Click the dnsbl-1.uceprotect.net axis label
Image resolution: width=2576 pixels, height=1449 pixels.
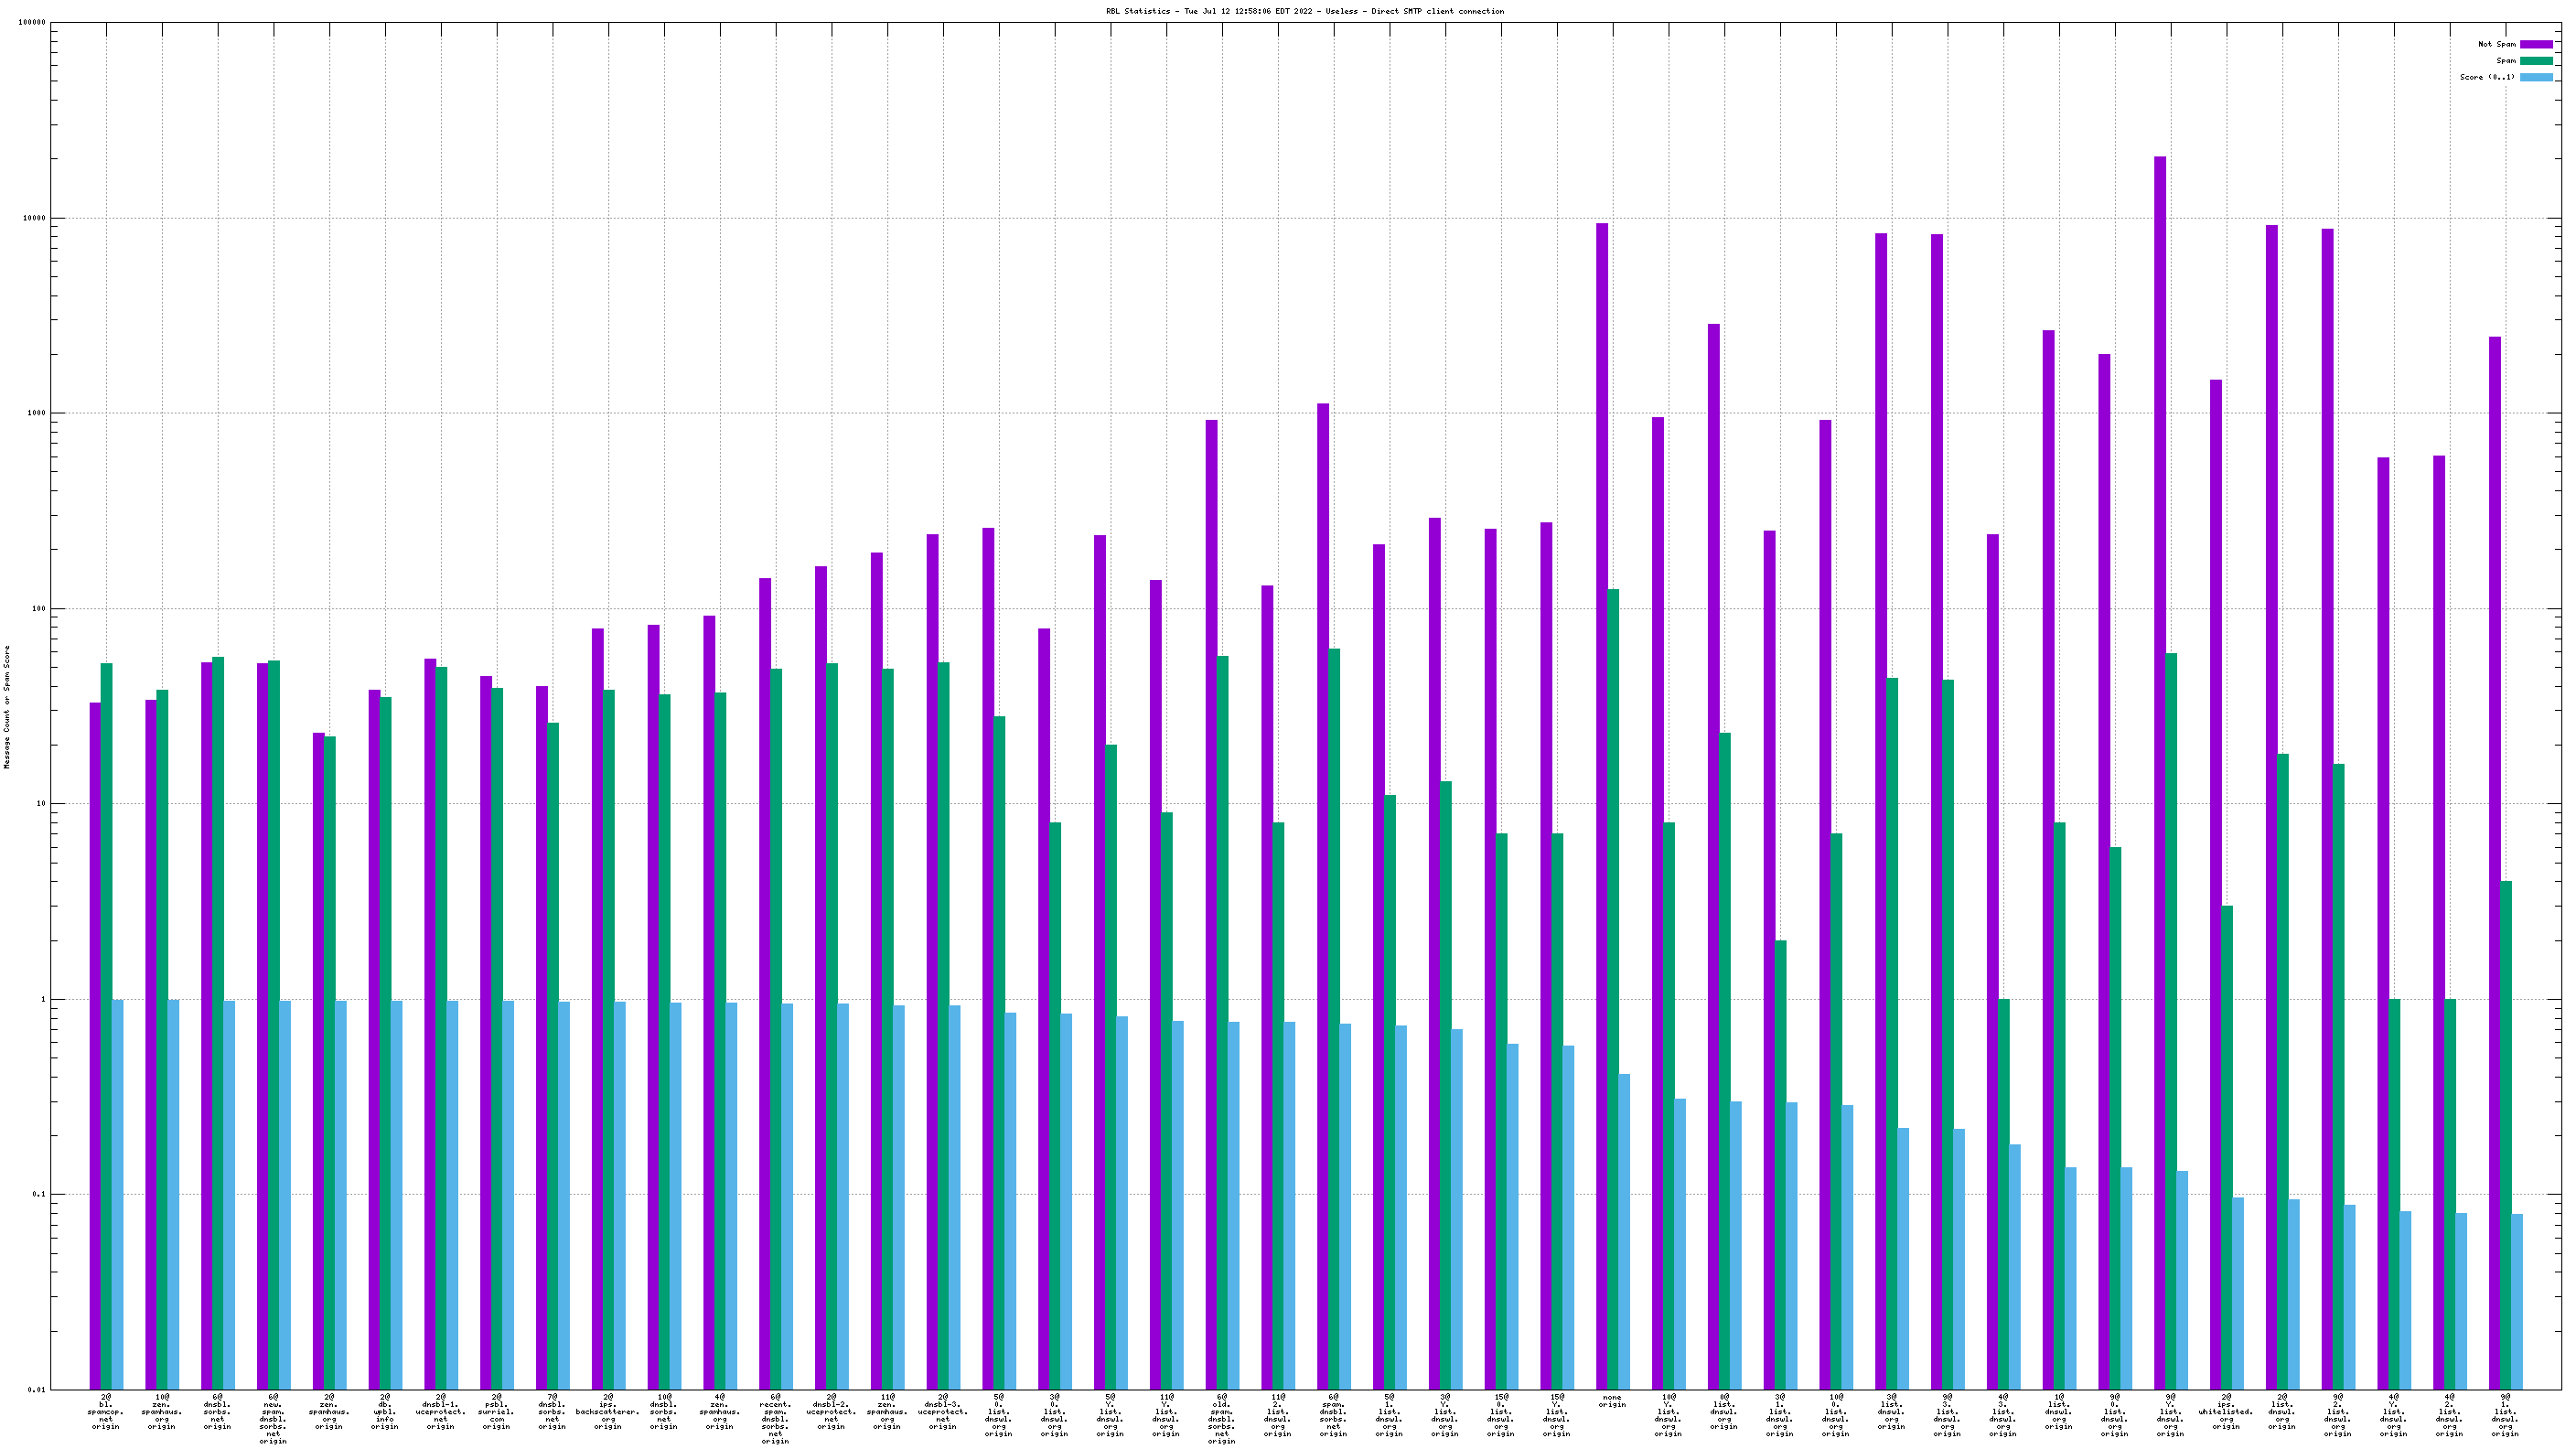coord(440,1411)
